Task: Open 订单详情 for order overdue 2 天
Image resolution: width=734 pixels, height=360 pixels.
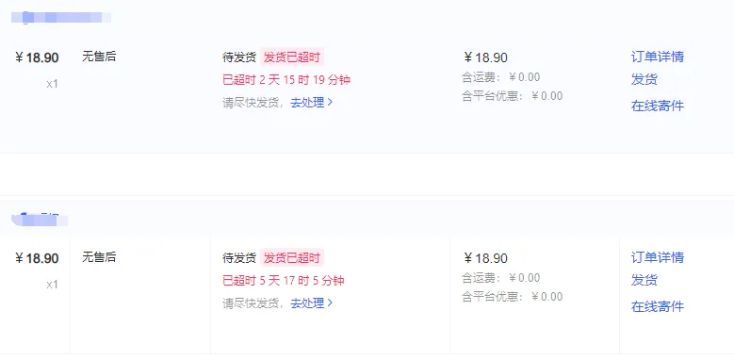Action: click(x=658, y=57)
